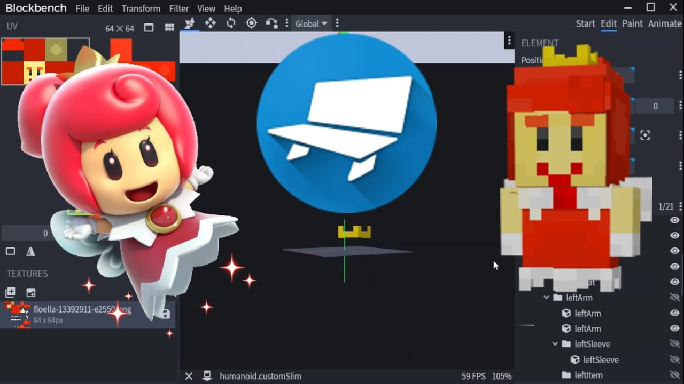The width and height of the screenshot is (684, 384).
Task: Click the UV maximize window icon
Action: [149, 28]
